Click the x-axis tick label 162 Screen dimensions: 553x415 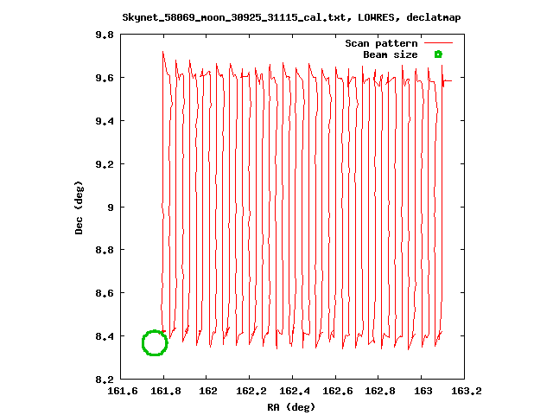(x=208, y=391)
